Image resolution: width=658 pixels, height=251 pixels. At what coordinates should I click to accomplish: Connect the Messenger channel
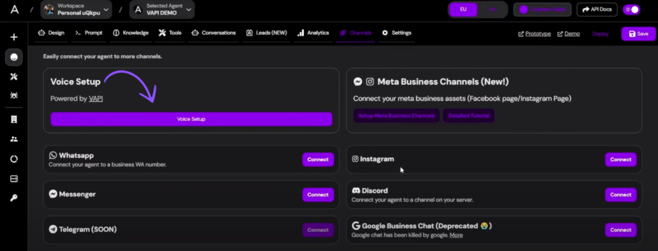pyautogui.click(x=318, y=195)
